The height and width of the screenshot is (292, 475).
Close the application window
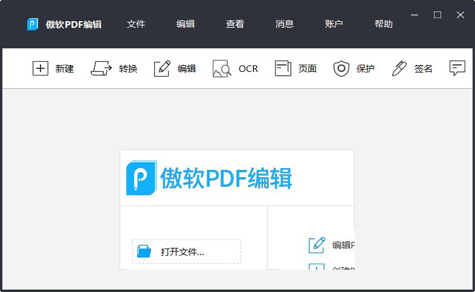tap(460, 15)
